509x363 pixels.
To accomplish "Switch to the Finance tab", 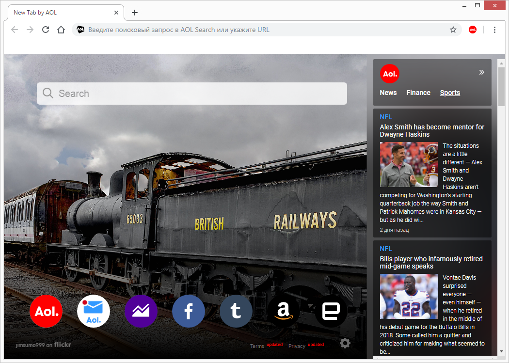I will click(418, 93).
